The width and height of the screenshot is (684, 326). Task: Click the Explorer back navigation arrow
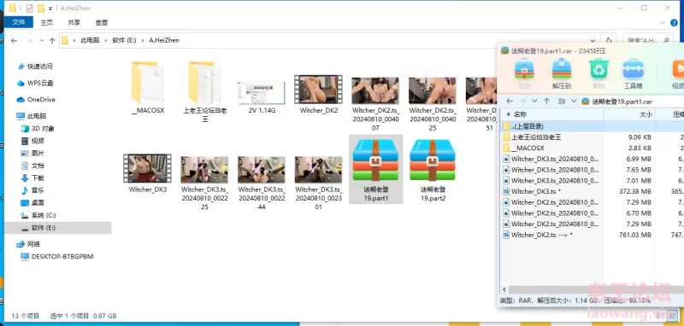click(x=14, y=40)
